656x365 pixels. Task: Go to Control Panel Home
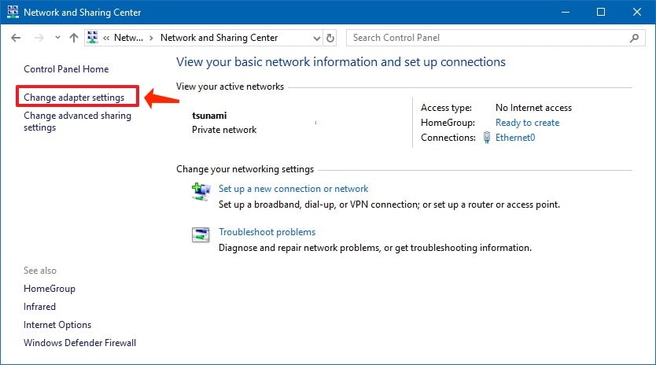66,69
